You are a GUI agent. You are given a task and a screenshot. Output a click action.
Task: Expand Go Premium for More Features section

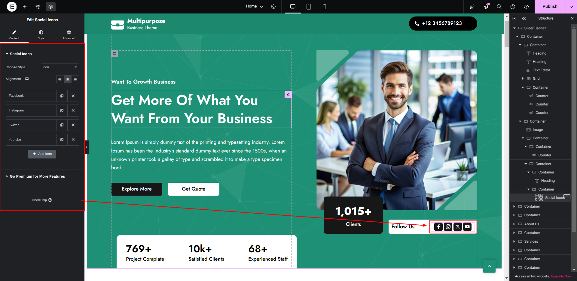(x=37, y=176)
